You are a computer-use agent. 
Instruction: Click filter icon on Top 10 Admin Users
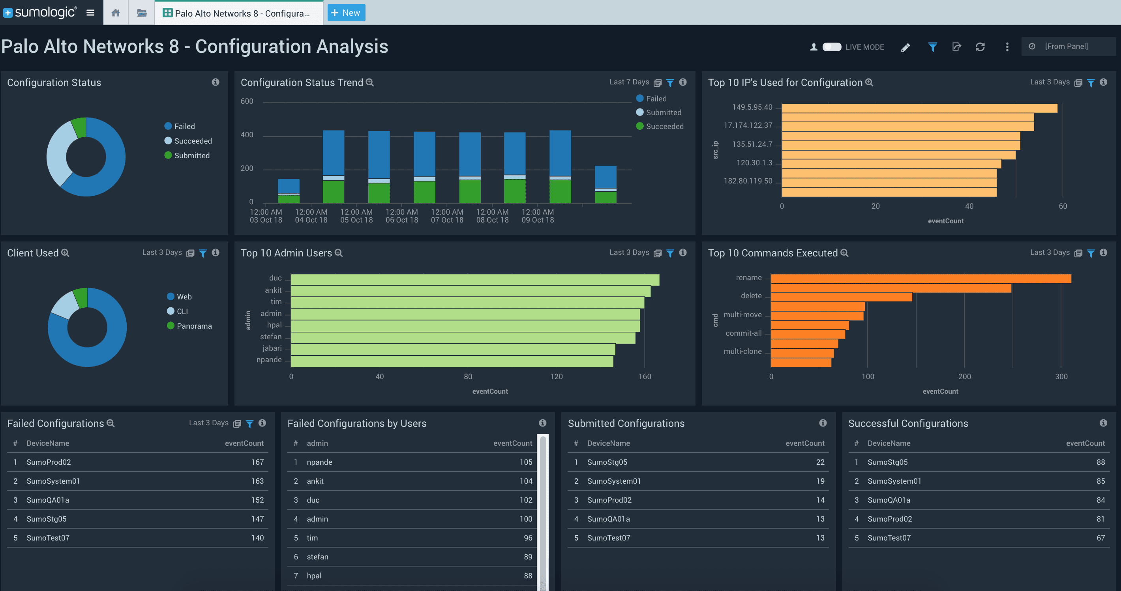(x=670, y=253)
